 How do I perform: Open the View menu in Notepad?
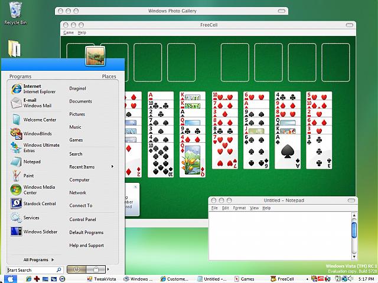click(254, 208)
